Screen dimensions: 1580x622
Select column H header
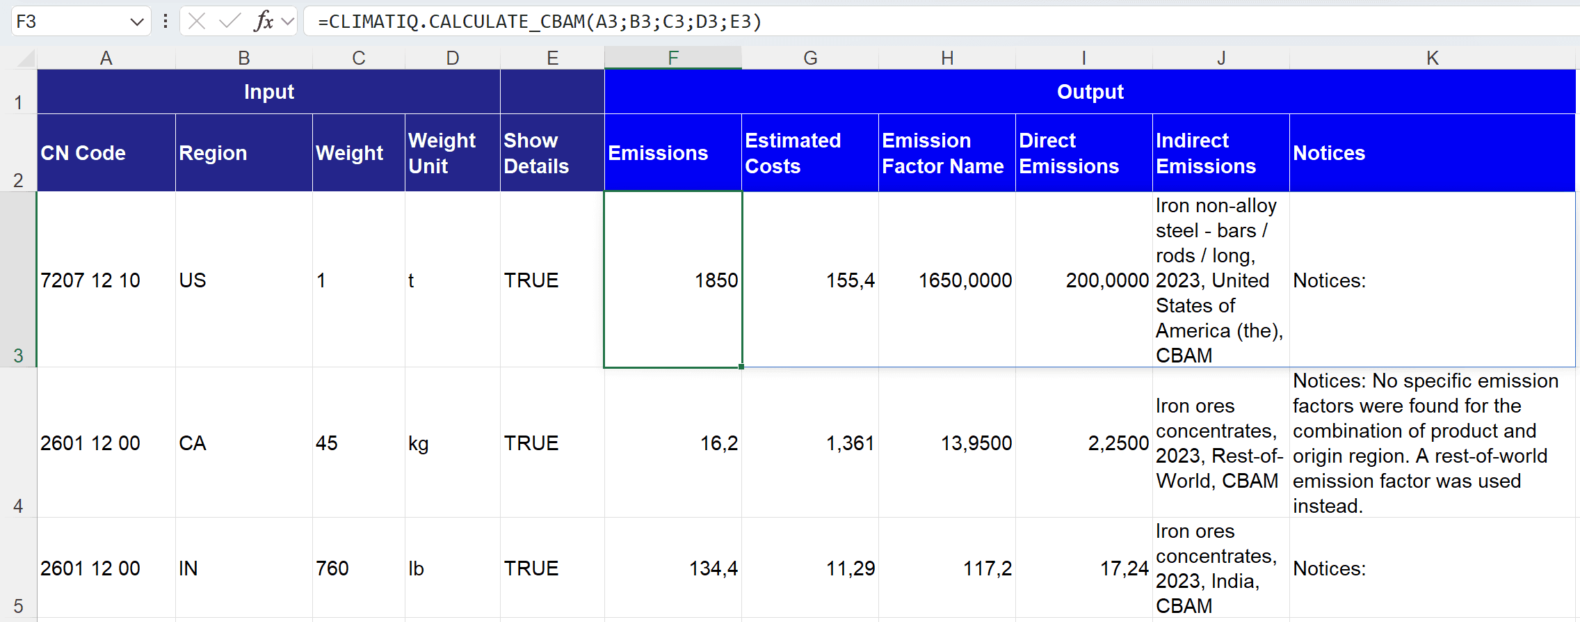(946, 58)
